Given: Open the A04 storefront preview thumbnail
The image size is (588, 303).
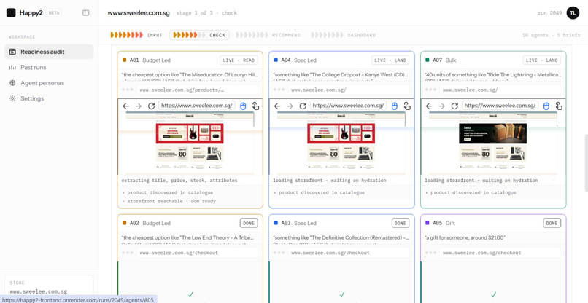Looking at the screenshot, I should (341, 143).
